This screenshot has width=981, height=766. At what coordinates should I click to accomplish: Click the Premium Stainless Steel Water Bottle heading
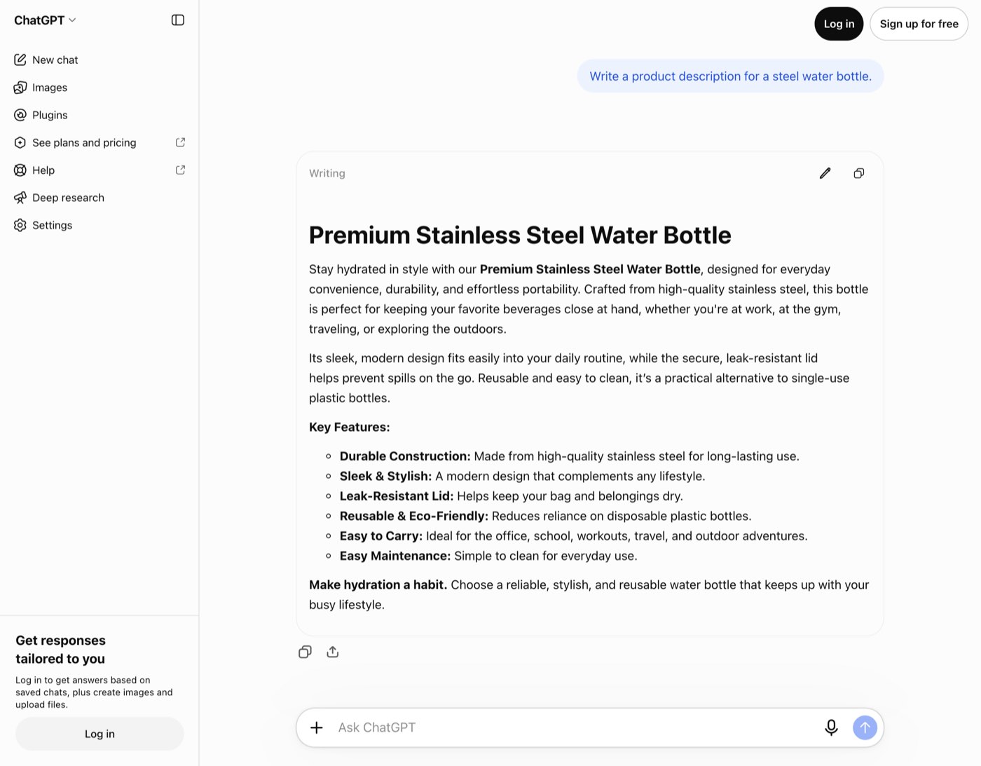[x=520, y=235]
